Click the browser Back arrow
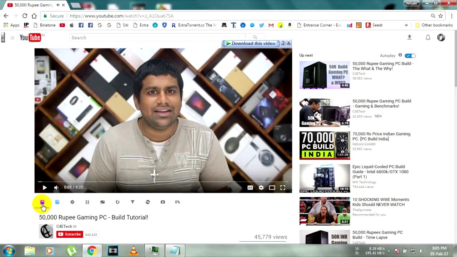 (x=6, y=16)
